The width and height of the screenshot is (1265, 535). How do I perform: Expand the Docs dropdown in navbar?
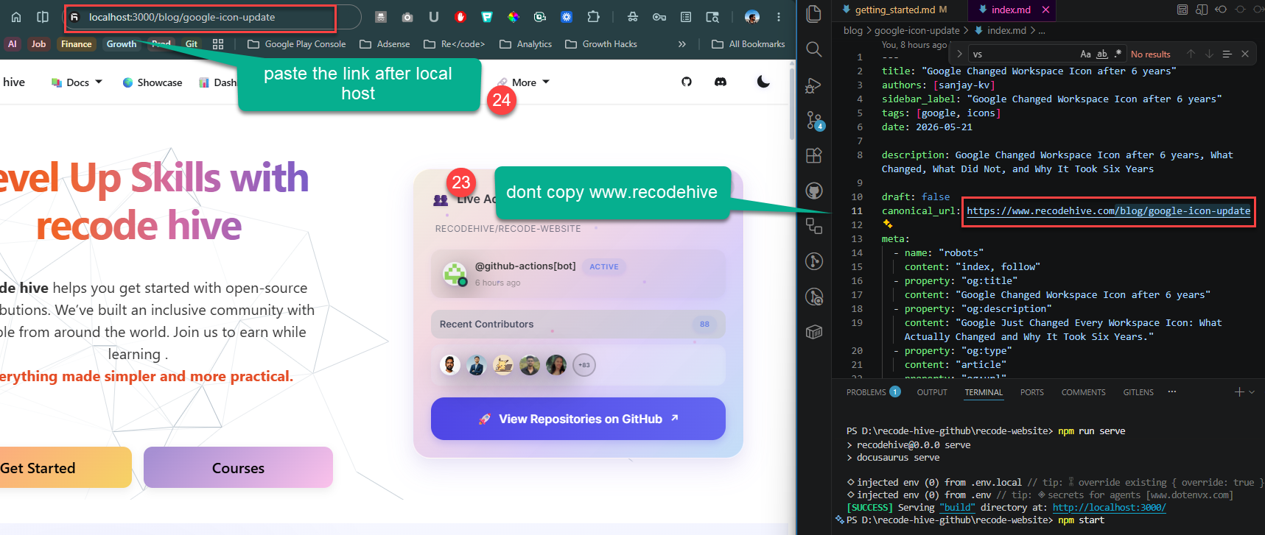[x=77, y=82]
